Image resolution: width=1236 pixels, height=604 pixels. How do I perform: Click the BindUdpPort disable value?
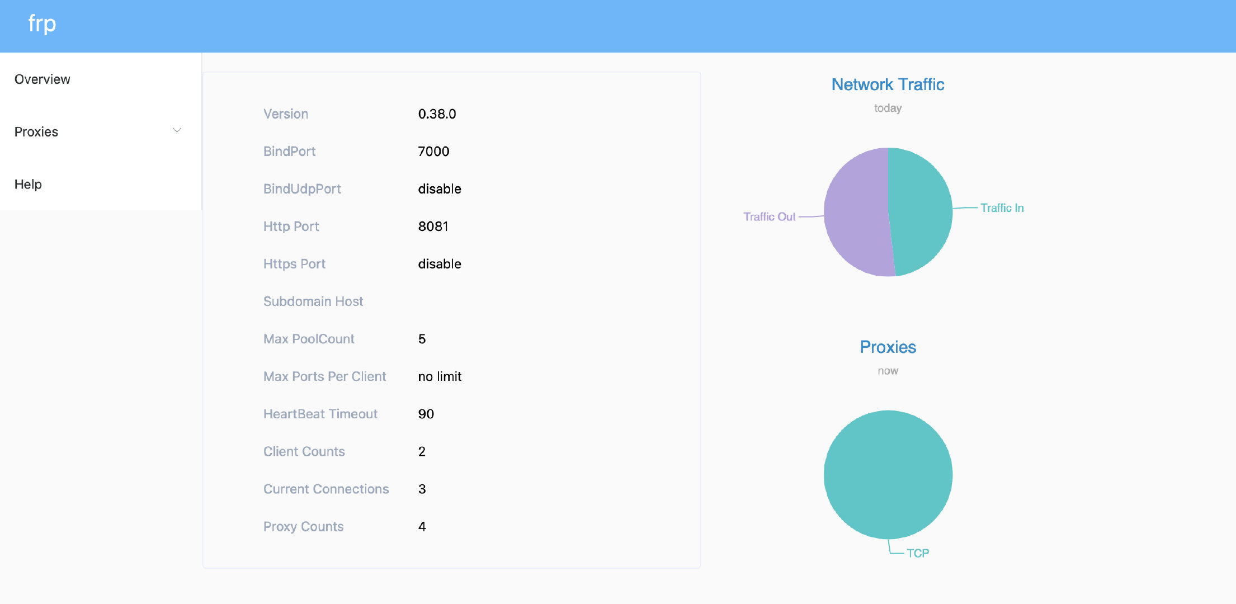[440, 189]
